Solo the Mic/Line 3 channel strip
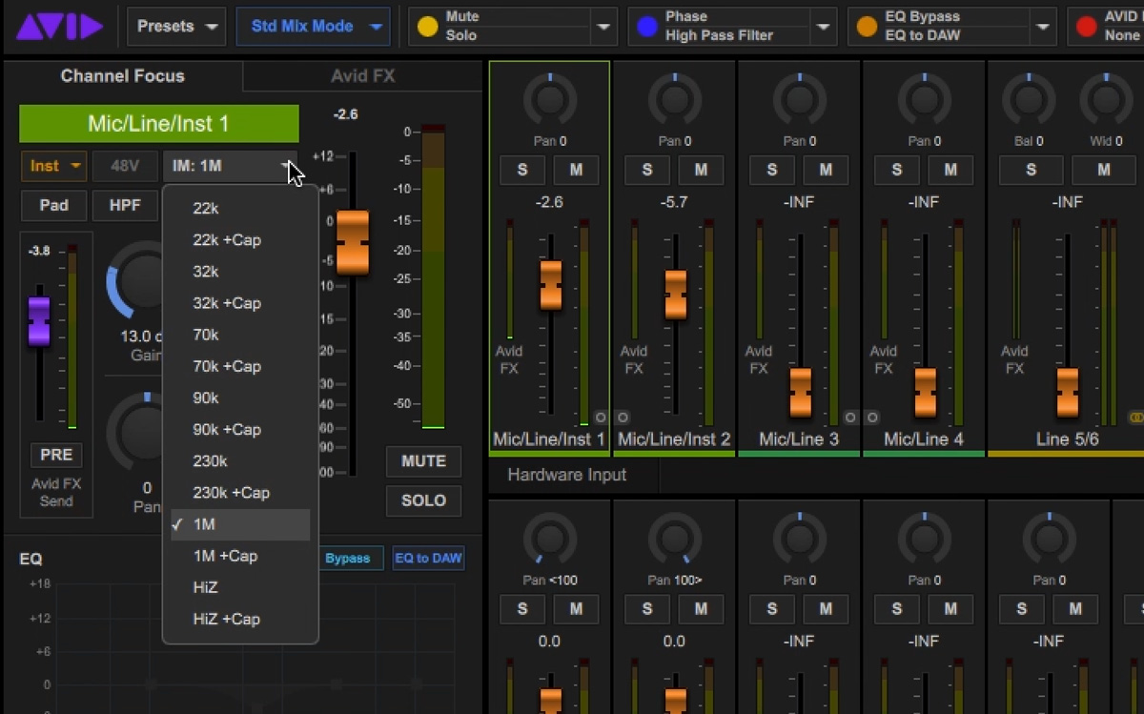Screen dimensions: 1144x714 coord(772,170)
